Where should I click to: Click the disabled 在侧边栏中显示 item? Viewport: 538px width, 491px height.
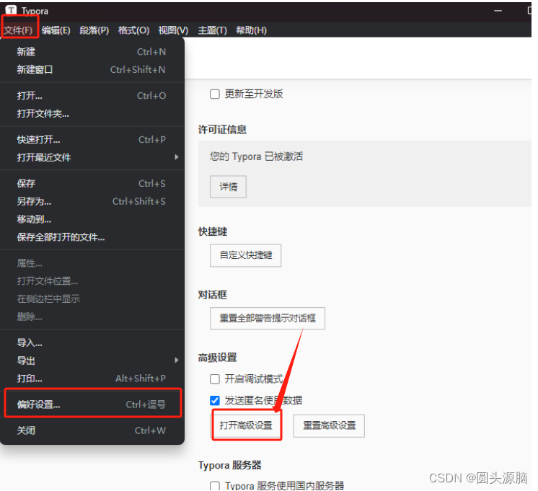click(92, 299)
